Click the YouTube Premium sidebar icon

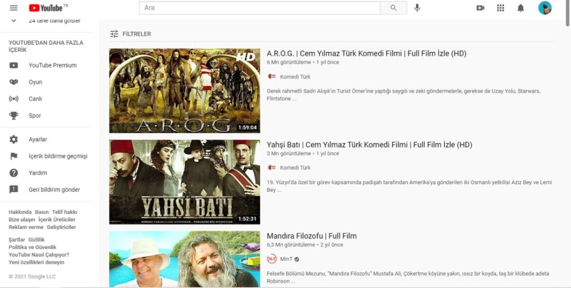pyautogui.click(x=14, y=65)
